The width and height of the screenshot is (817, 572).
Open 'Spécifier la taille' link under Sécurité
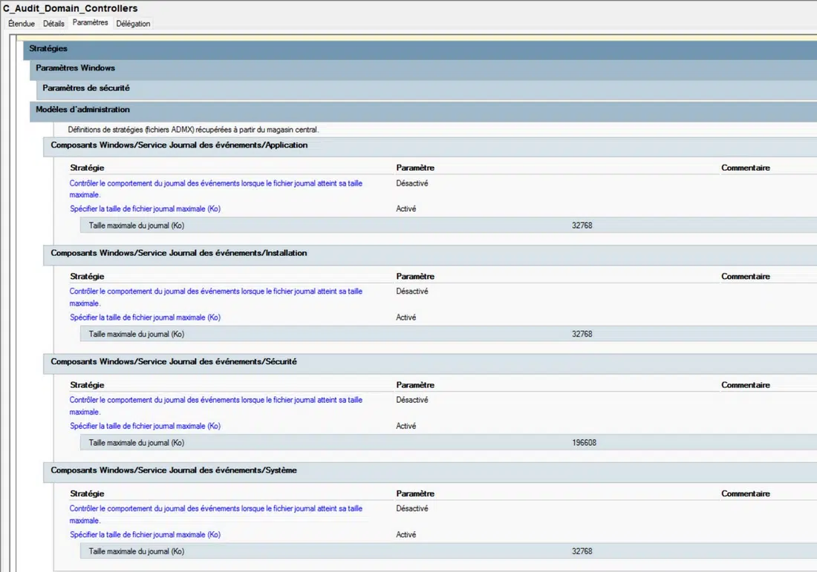(145, 427)
